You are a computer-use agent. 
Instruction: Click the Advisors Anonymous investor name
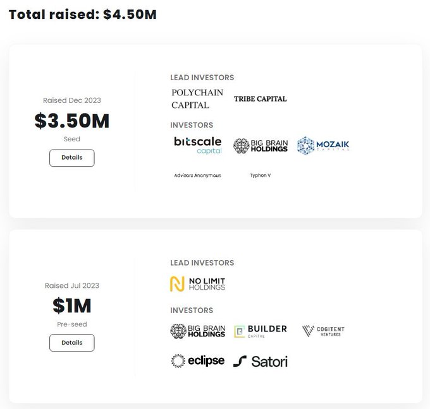click(198, 175)
